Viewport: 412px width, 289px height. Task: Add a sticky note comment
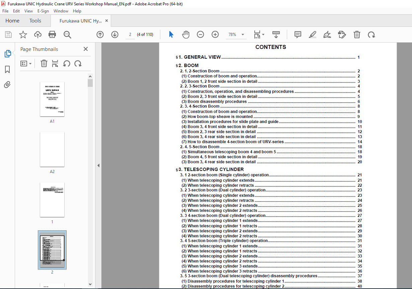pyautogui.click(x=298, y=35)
